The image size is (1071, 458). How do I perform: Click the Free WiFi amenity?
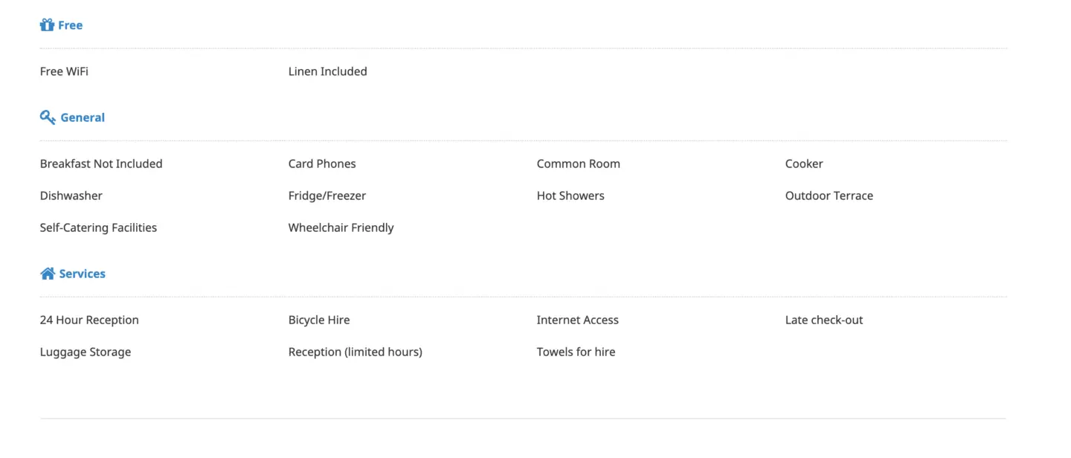click(x=64, y=71)
